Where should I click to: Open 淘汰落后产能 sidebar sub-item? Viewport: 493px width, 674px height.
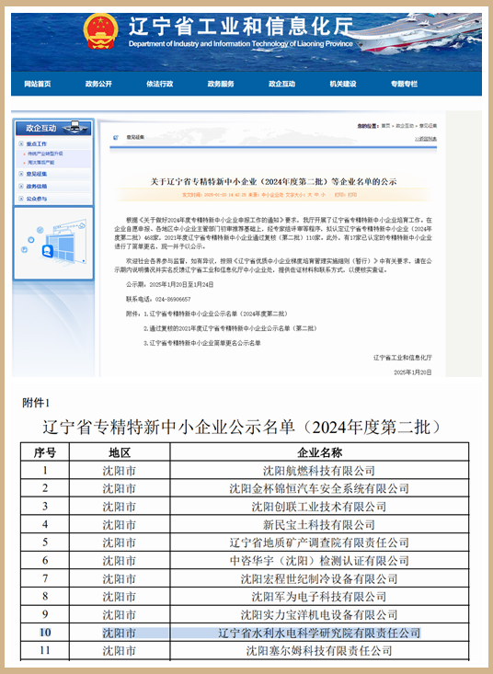click(x=41, y=163)
